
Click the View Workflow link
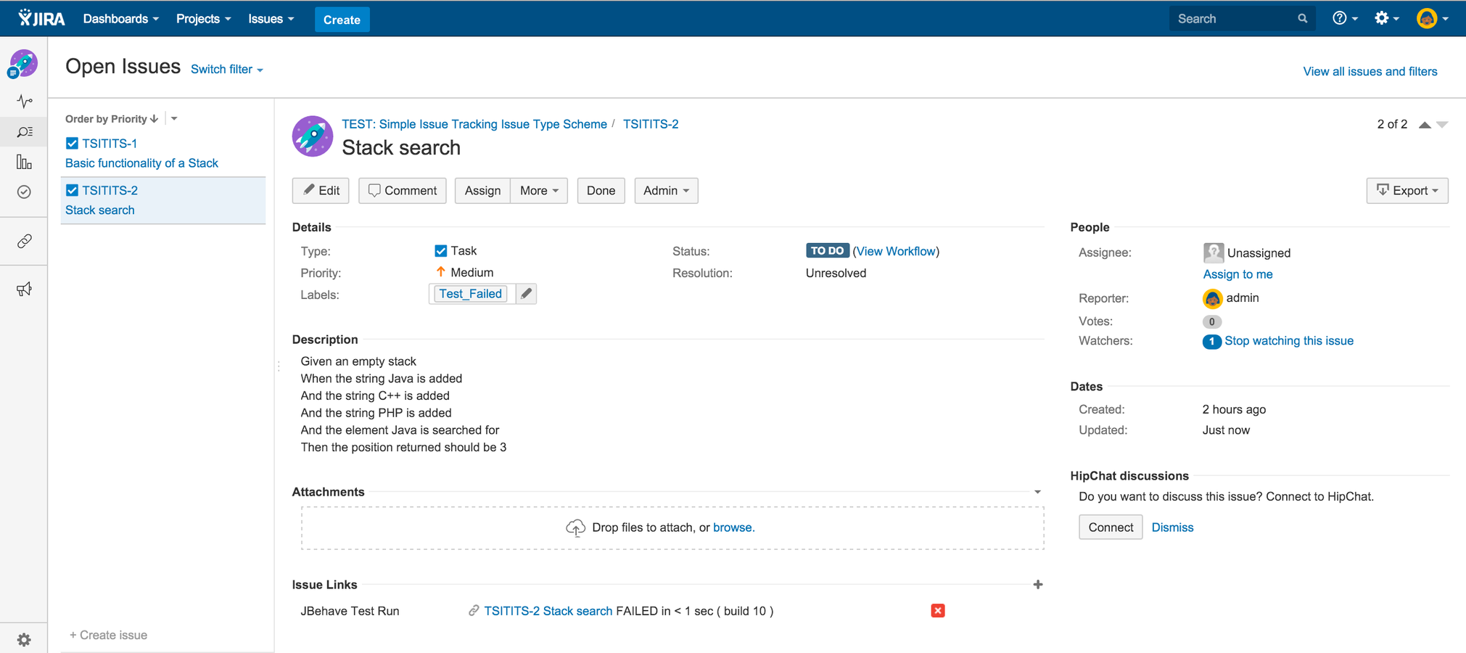(896, 251)
